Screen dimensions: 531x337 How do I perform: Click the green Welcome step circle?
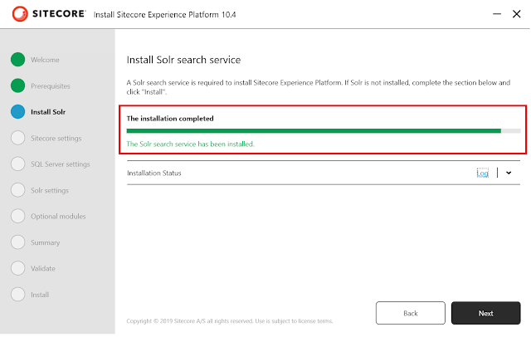17,60
